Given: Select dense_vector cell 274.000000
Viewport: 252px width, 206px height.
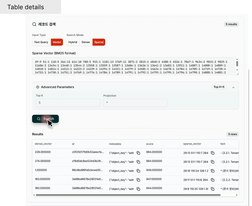Looking at the screenshot, I should [x=43, y=161].
